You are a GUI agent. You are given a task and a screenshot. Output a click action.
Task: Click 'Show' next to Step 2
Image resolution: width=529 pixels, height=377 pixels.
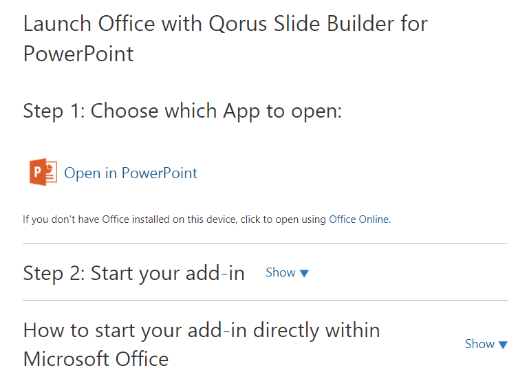pyautogui.click(x=281, y=272)
